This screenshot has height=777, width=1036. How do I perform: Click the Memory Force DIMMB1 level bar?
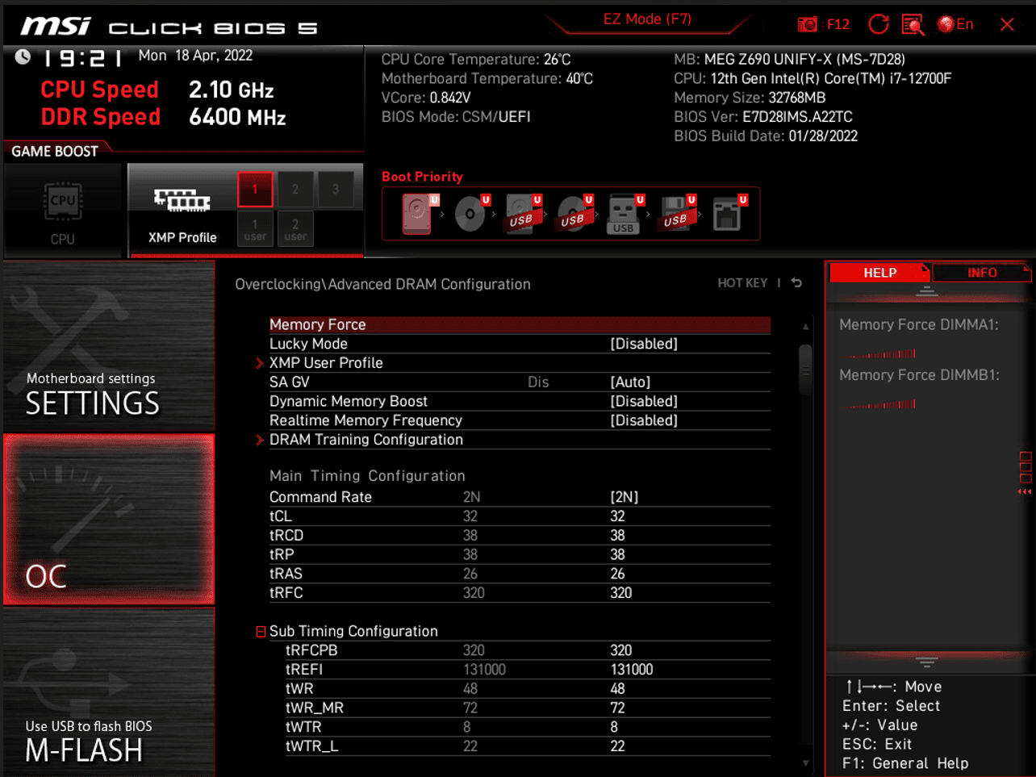coord(881,404)
